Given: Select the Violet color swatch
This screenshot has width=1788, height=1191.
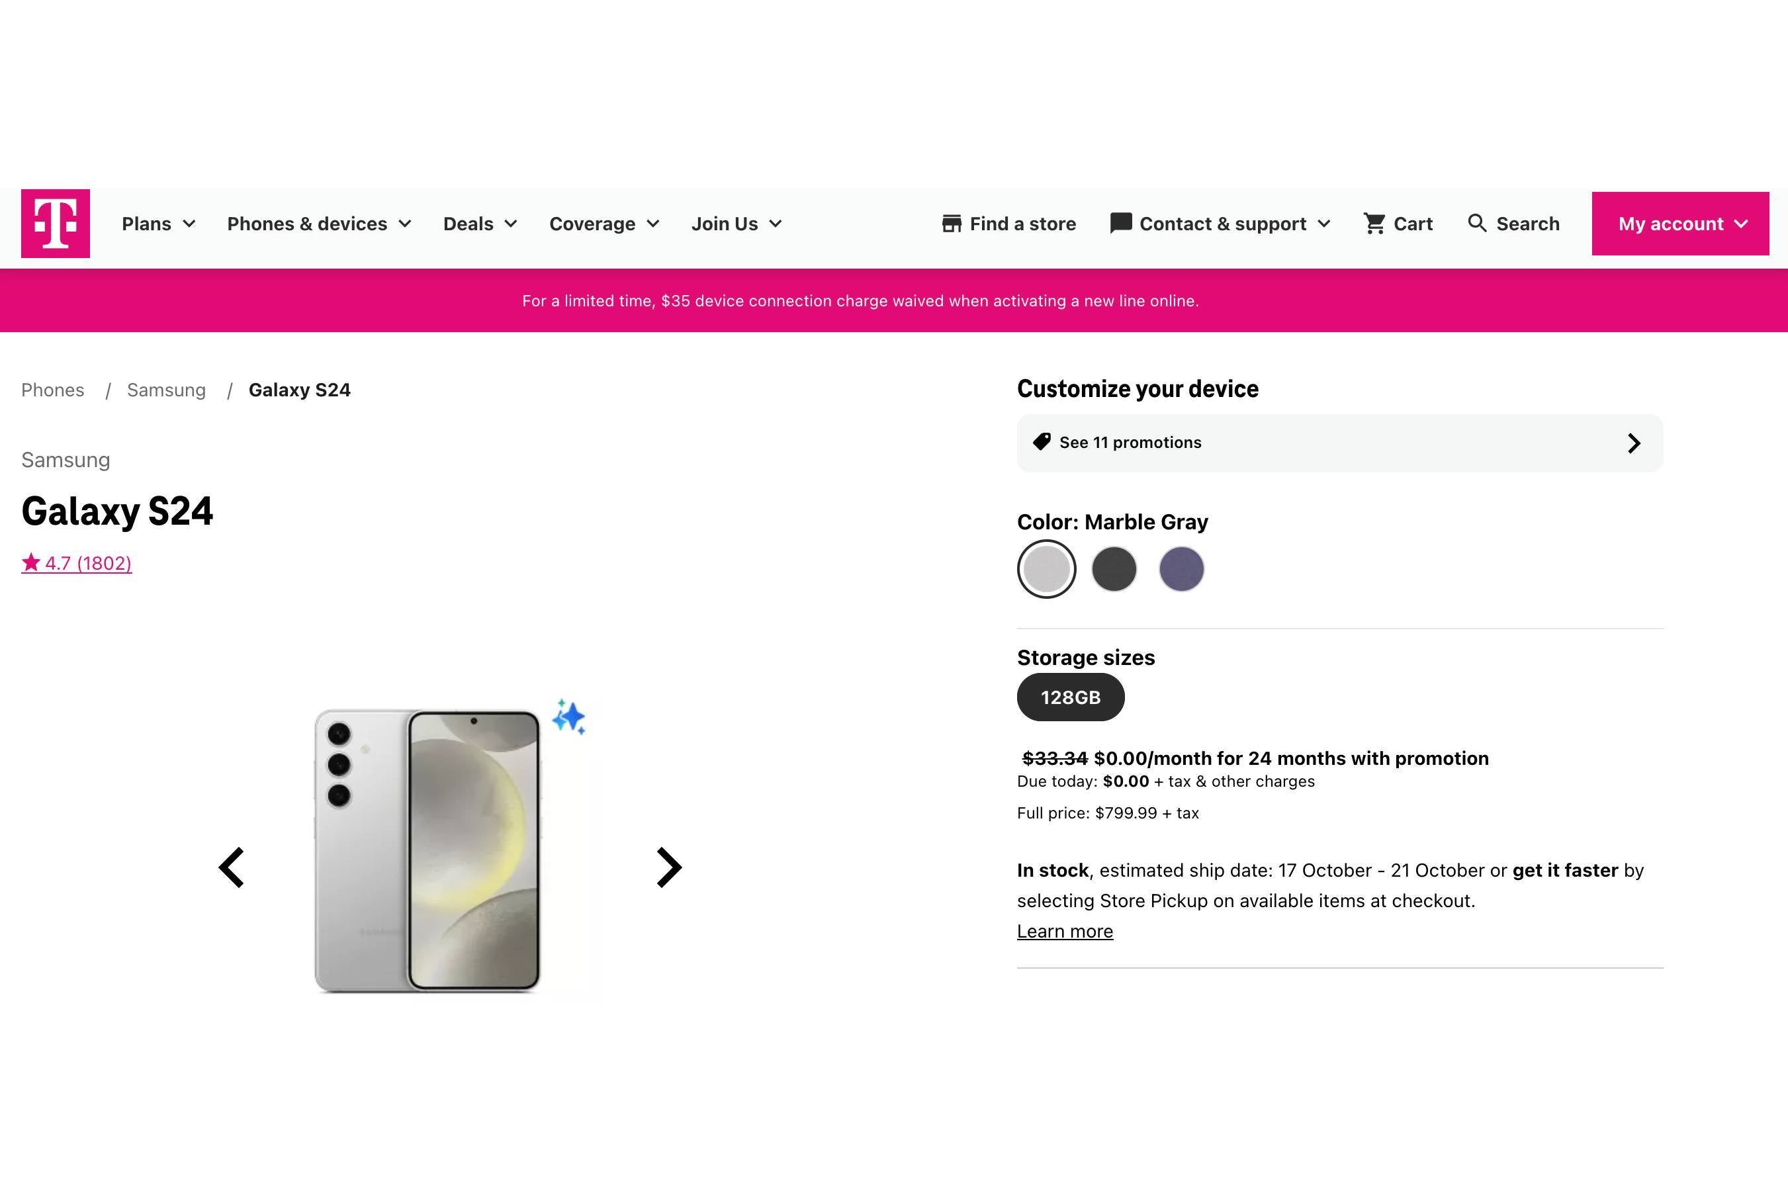Looking at the screenshot, I should [1182, 569].
